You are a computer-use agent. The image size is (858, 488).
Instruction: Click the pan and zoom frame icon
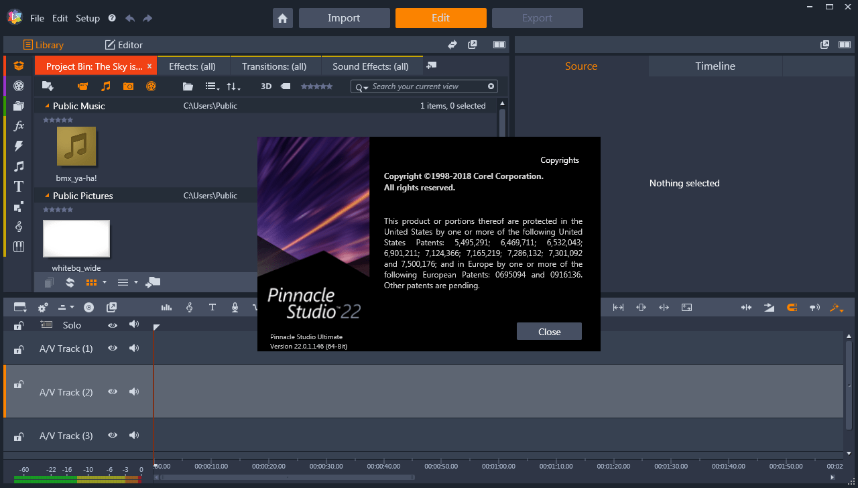(687, 307)
